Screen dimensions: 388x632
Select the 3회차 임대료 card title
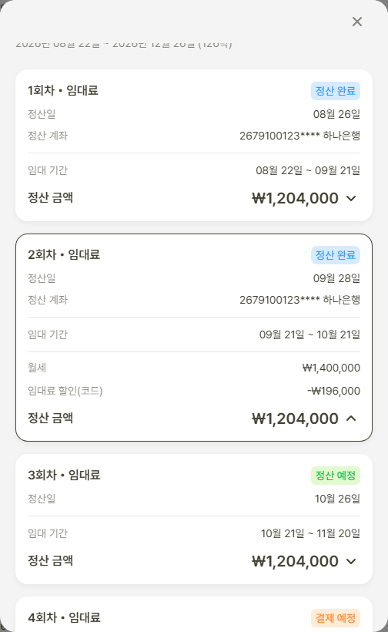pyautogui.click(x=64, y=475)
